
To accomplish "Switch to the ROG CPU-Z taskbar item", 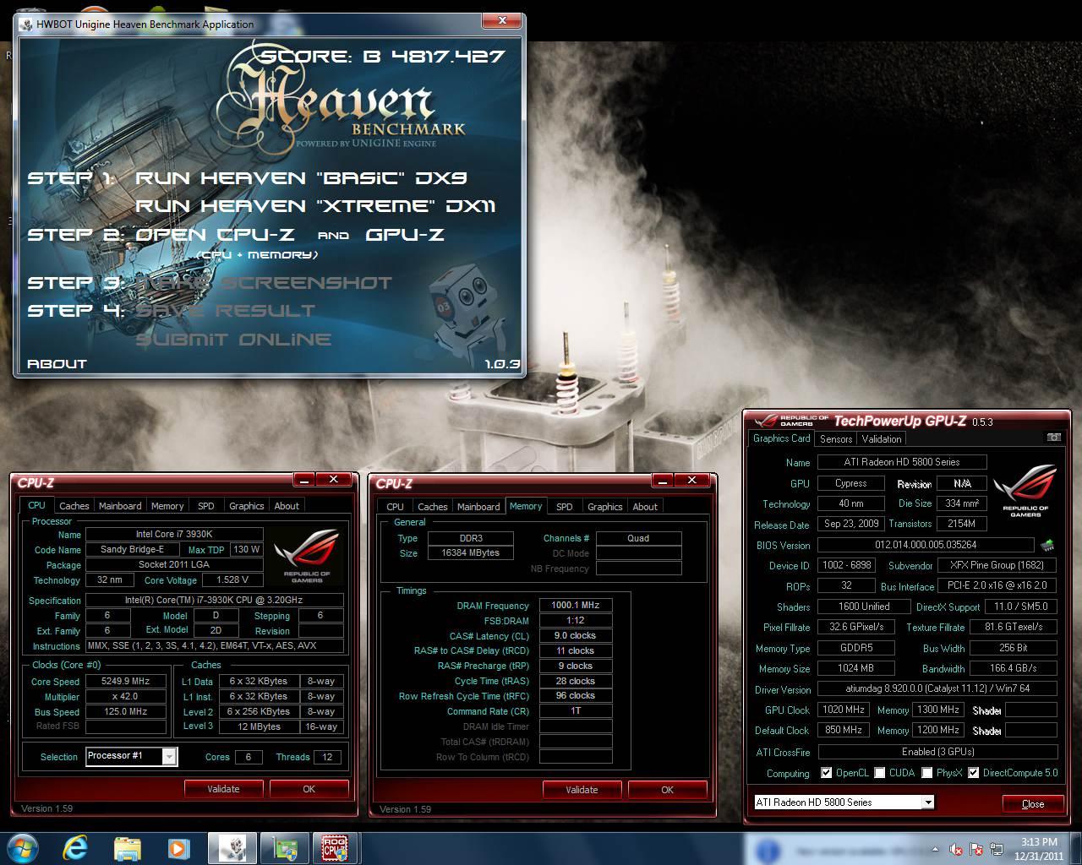I will (x=335, y=848).
